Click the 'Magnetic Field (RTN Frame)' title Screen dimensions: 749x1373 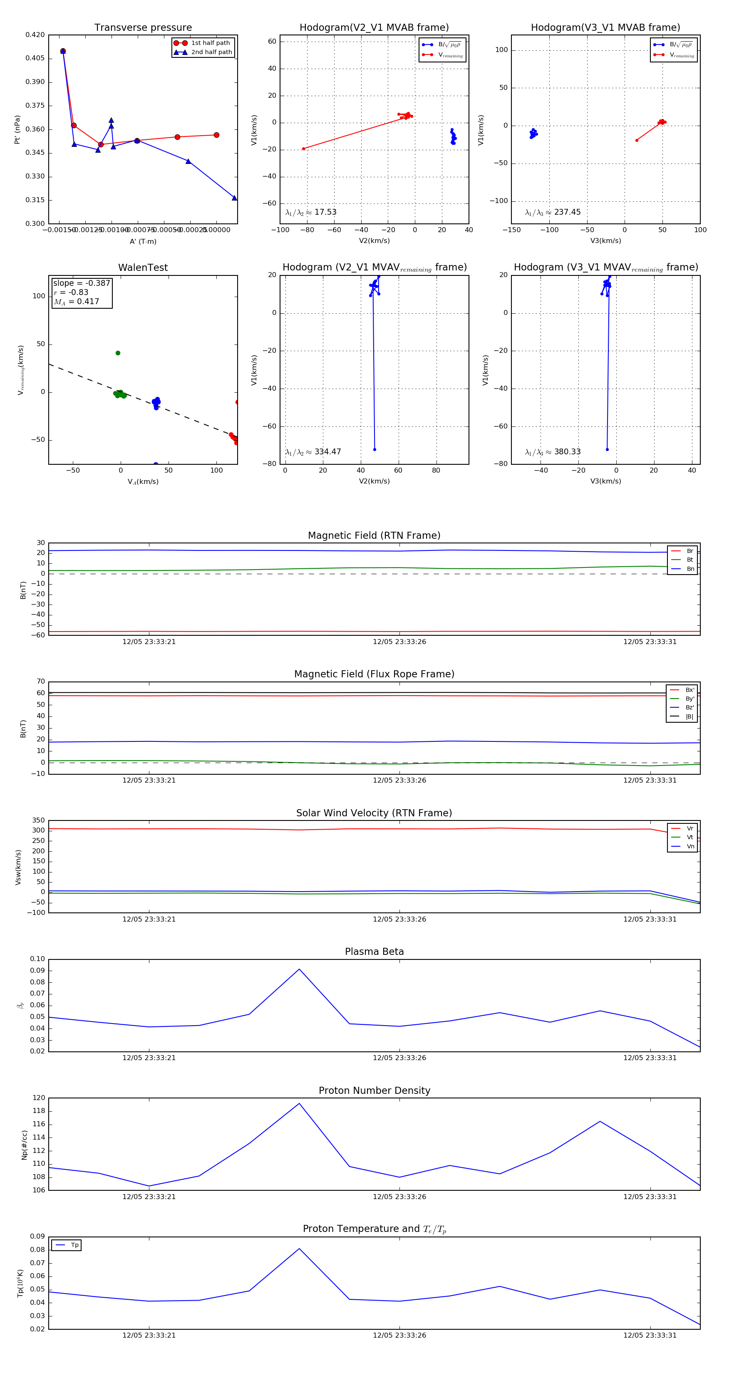pyautogui.click(x=374, y=535)
